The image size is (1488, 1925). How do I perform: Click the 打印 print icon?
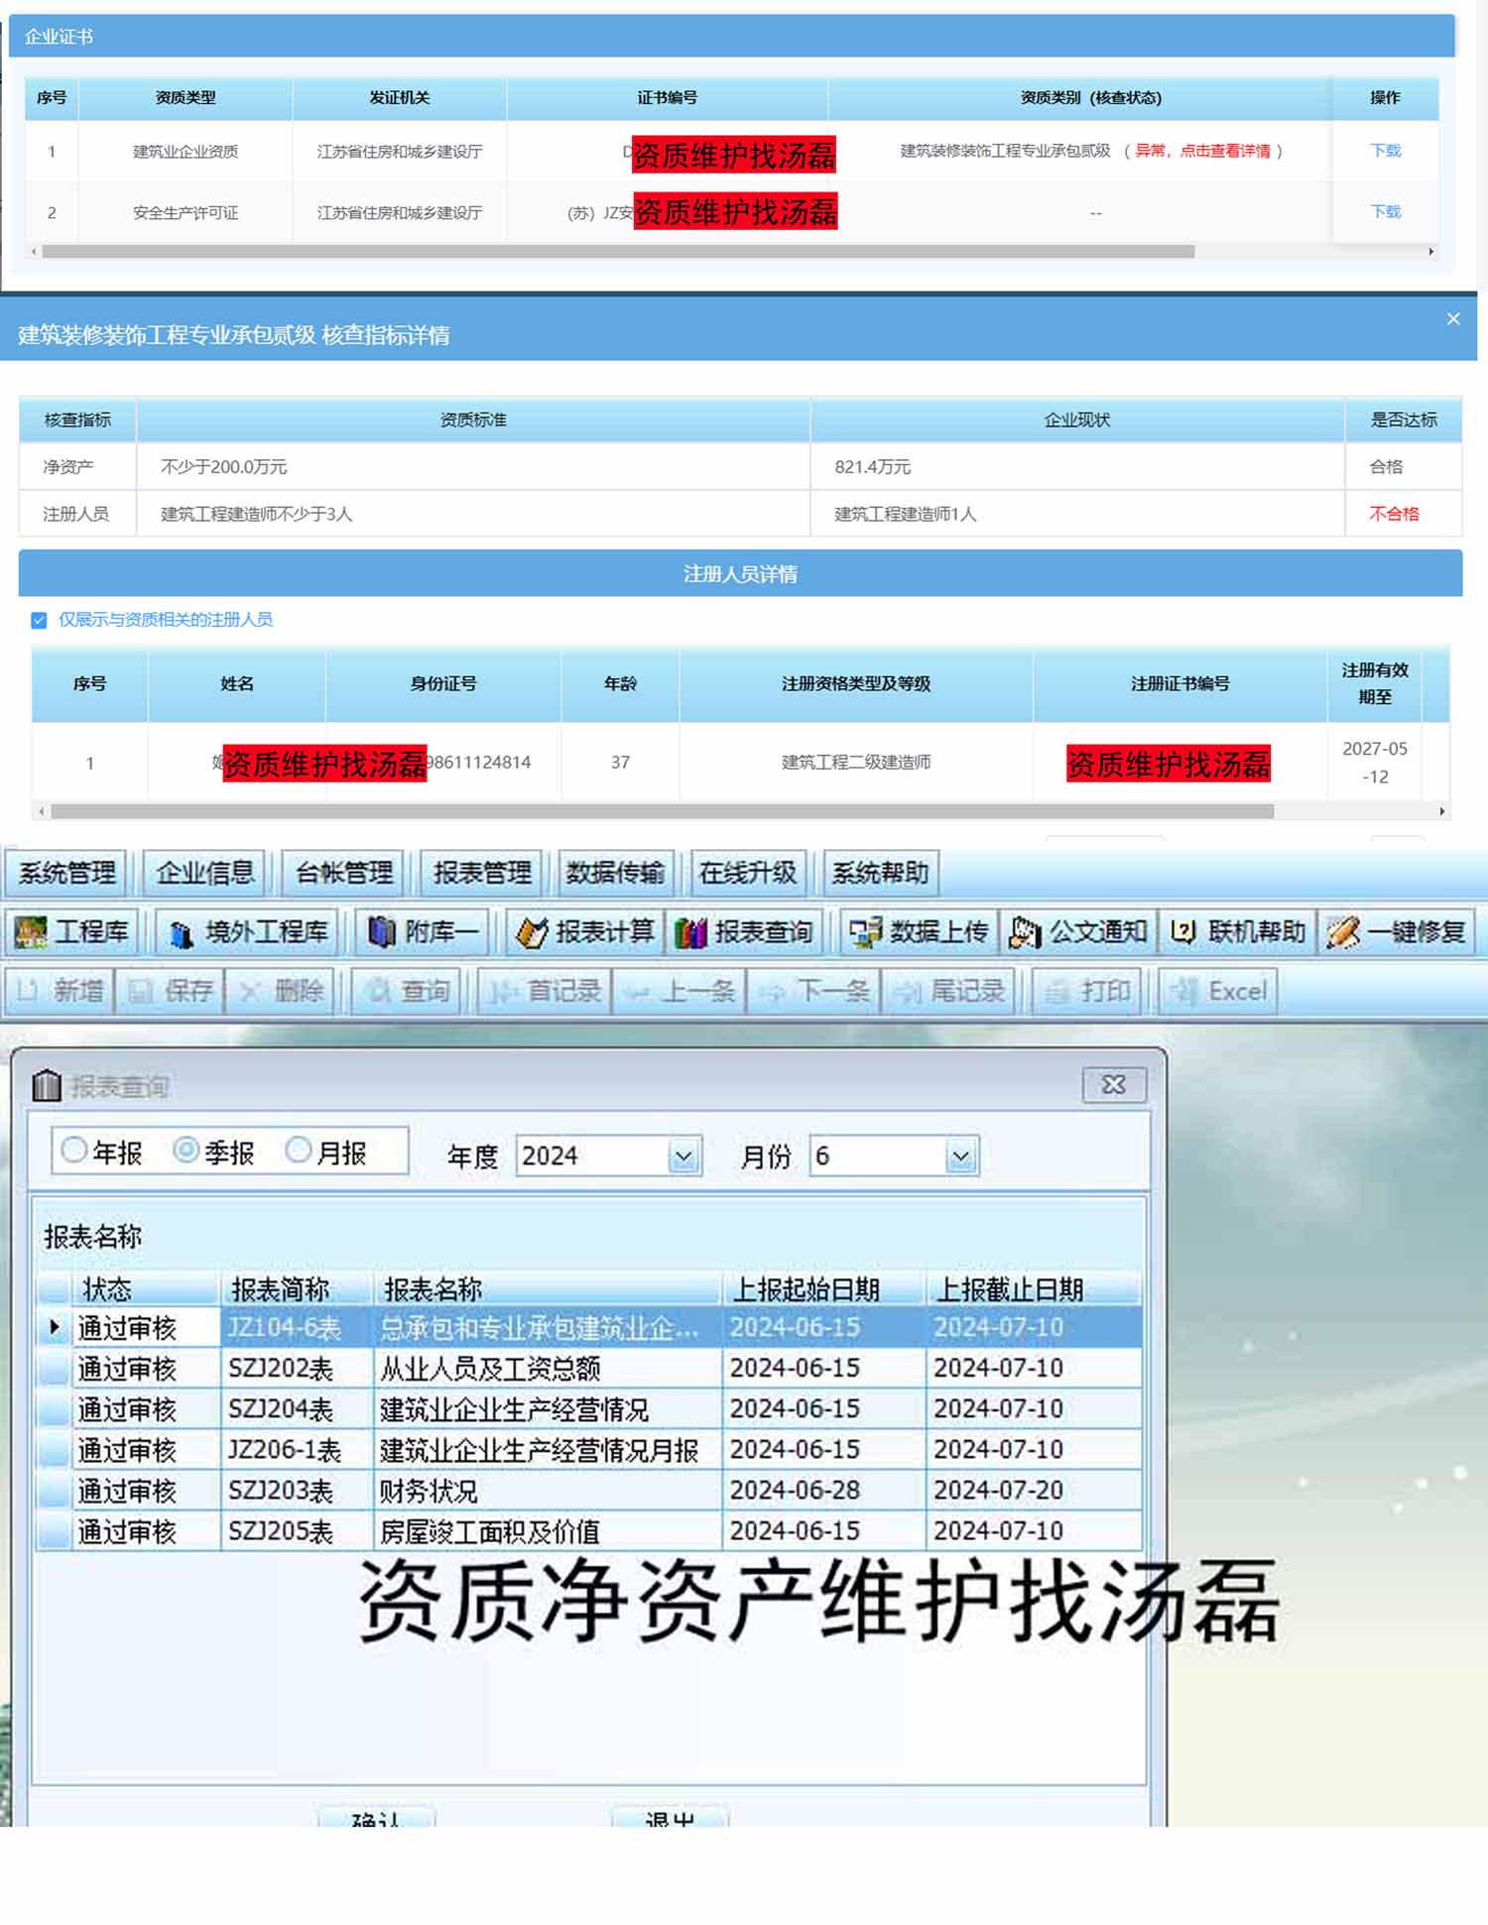coord(1089,991)
